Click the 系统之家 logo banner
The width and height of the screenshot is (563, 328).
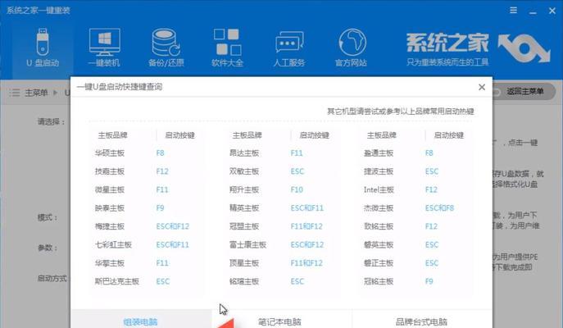click(479, 49)
